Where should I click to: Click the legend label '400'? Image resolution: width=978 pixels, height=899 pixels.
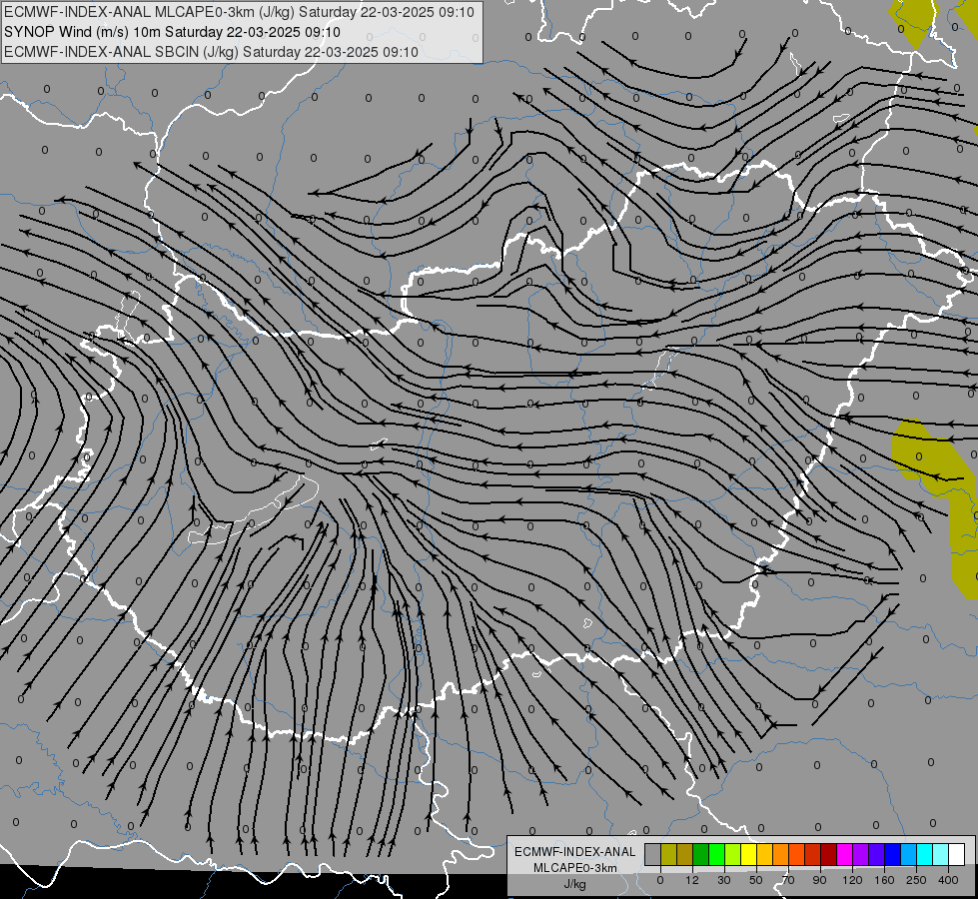948,880
